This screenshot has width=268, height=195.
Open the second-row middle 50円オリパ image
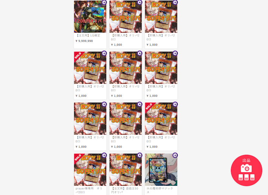[126, 68]
